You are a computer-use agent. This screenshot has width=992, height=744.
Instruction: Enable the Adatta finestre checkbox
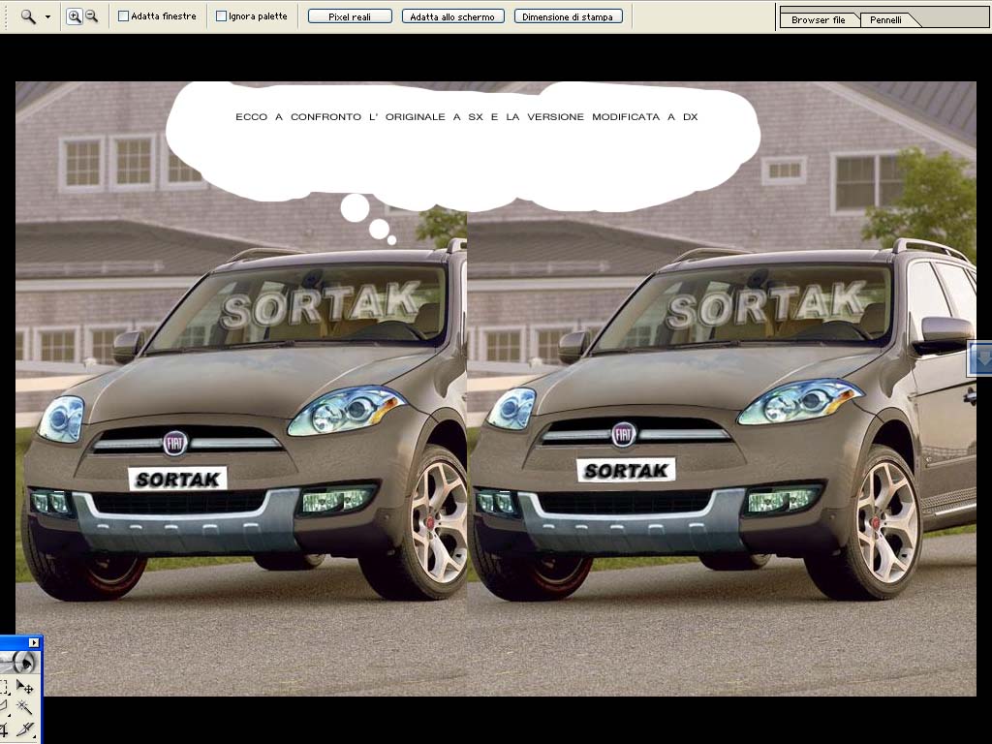click(x=123, y=16)
